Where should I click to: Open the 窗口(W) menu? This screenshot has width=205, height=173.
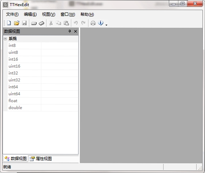tap(68, 14)
